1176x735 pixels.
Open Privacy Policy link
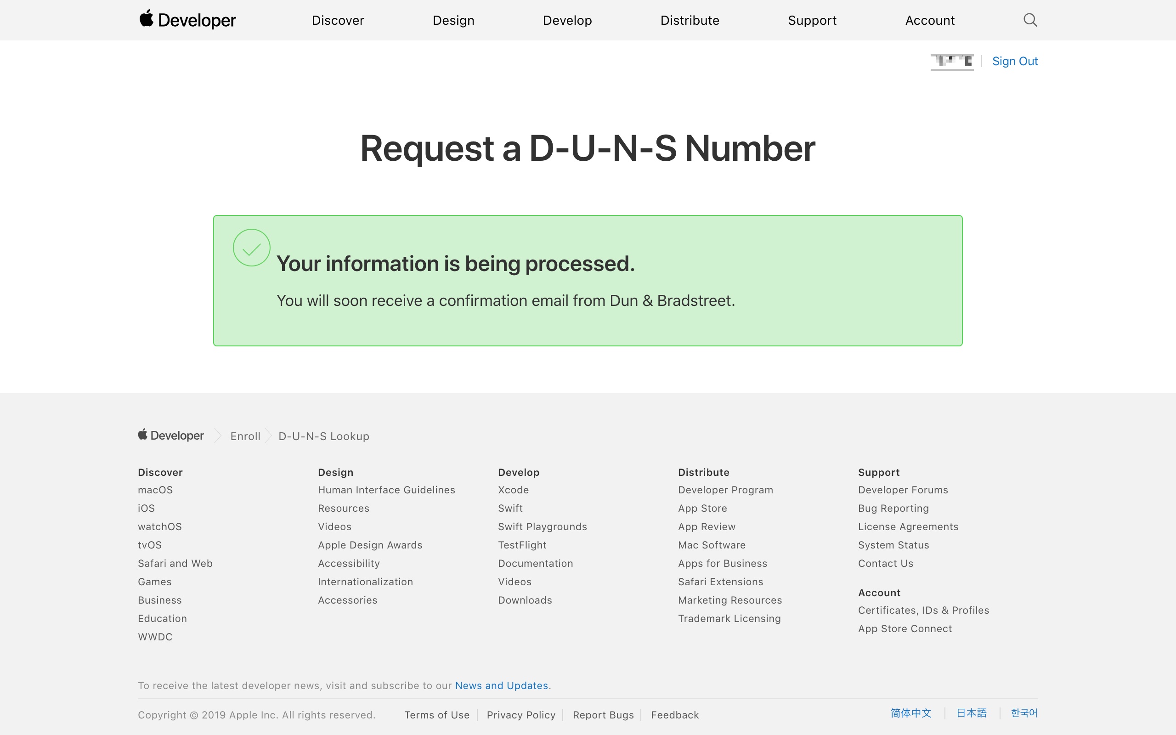521,715
